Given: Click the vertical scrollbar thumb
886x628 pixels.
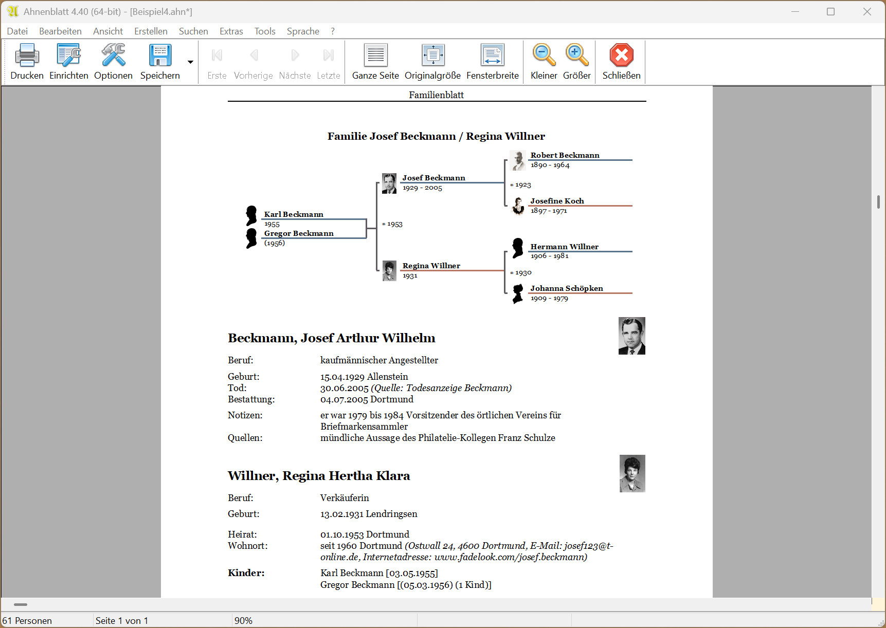Looking at the screenshot, I should click(x=878, y=202).
